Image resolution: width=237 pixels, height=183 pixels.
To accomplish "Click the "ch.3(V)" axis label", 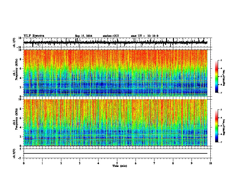I will [14, 153].
